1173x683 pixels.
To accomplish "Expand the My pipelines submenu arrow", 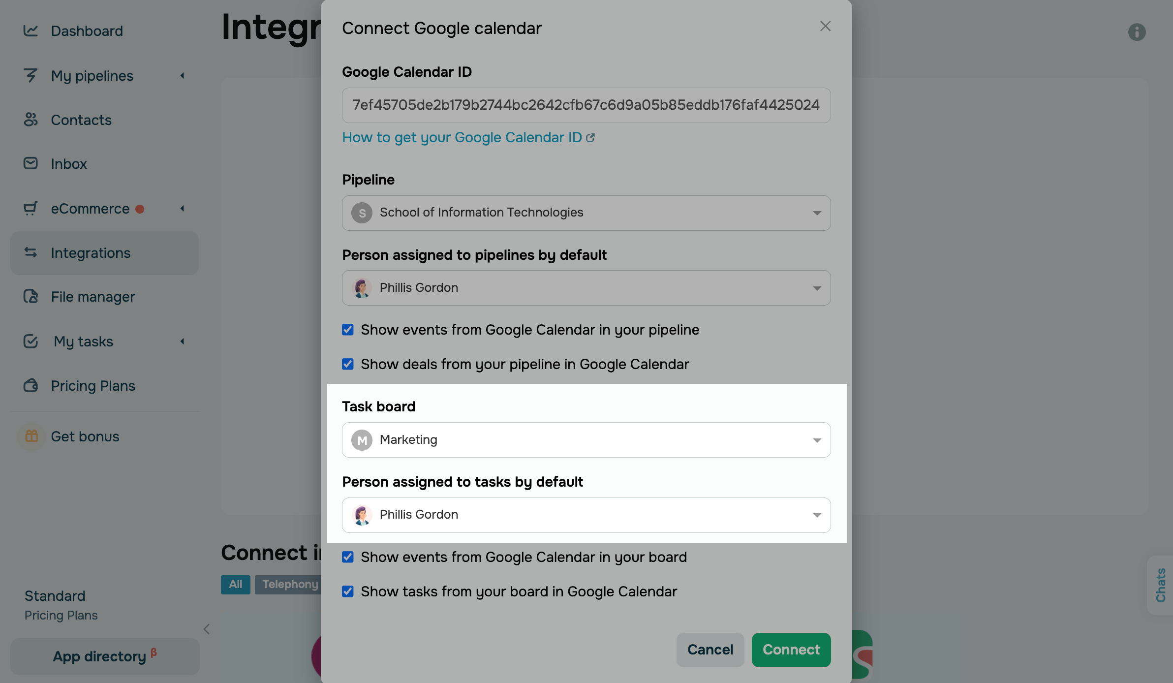I will (183, 76).
